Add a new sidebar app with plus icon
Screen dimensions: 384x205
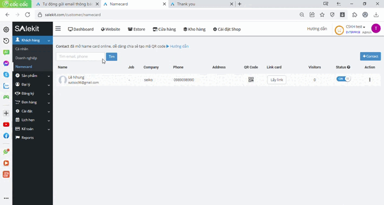(6, 113)
